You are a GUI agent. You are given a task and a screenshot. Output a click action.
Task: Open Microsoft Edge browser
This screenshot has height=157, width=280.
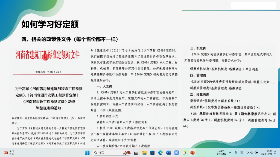160,153
